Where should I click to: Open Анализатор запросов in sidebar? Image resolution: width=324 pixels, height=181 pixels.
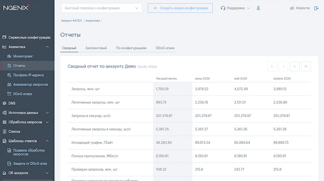[x=30, y=85]
